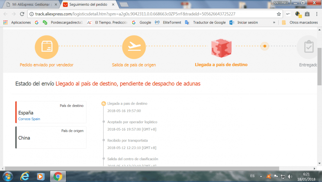The width and height of the screenshot is (322, 182).
Task: Open the 'Correos Spain' link
Action: click(29, 119)
